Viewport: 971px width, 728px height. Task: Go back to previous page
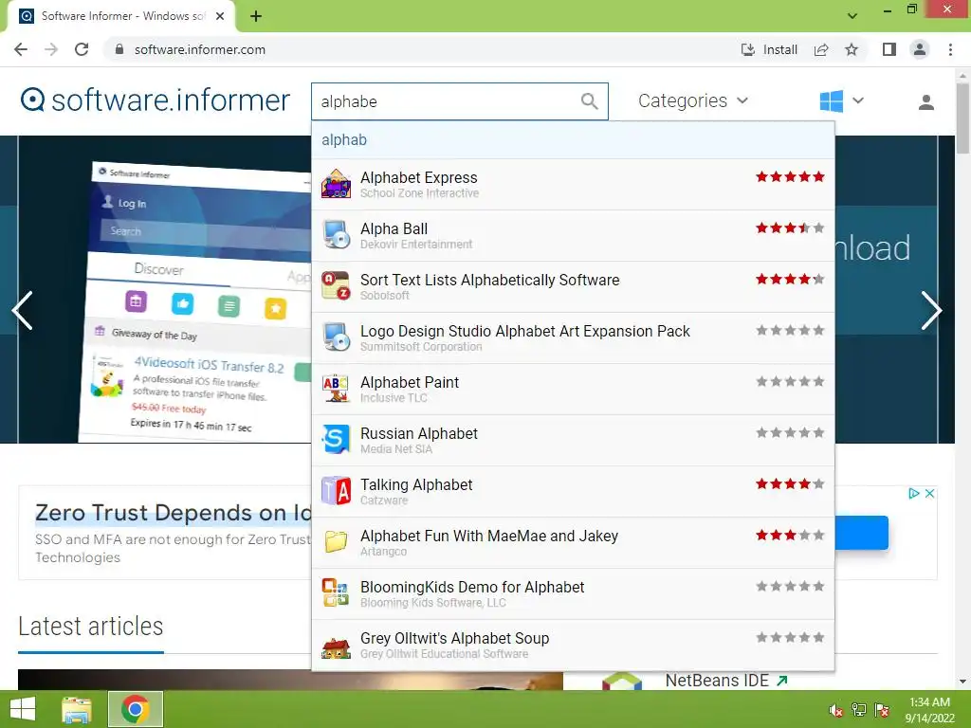[x=21, y=49]
